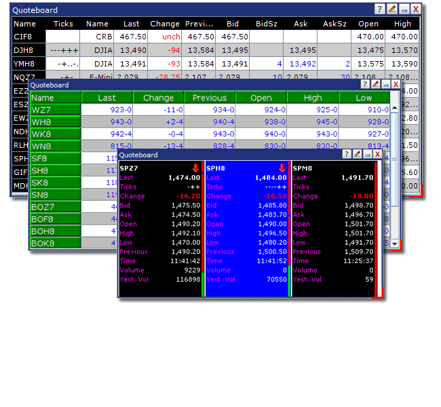Select the WN8 symbol in green Quoteboard
The height and width of the screenshot is (407, 441).
(x=56, y=146)
